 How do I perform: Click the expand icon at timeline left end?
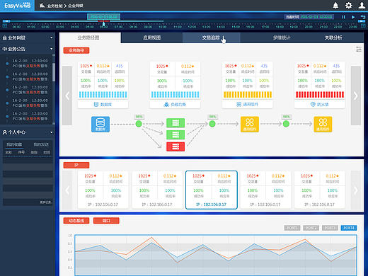click(5, 25)
